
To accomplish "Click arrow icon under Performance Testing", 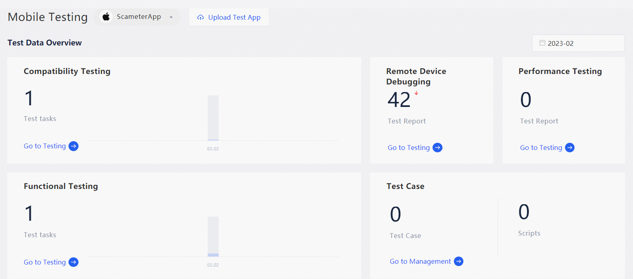I will click(570, 148).
